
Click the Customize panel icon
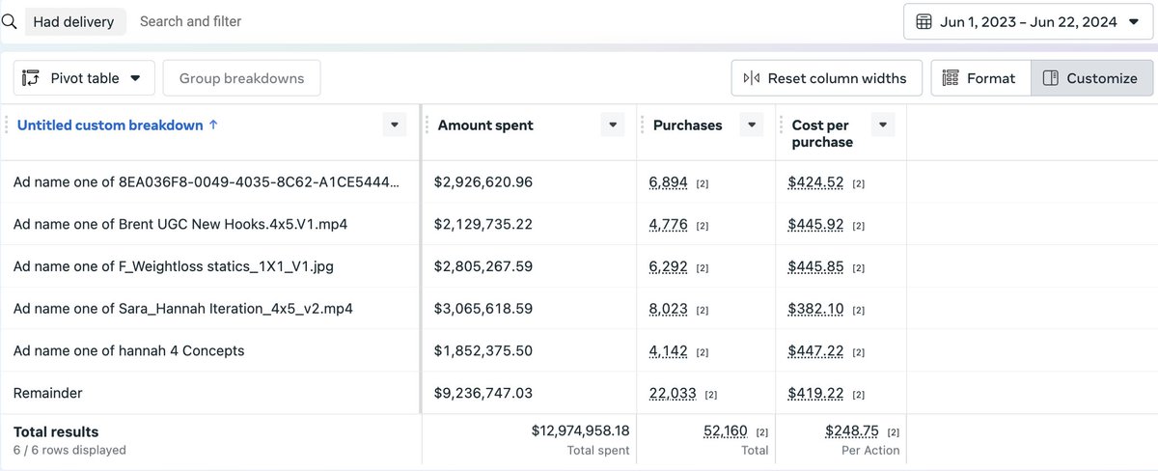pos(1051,78)
